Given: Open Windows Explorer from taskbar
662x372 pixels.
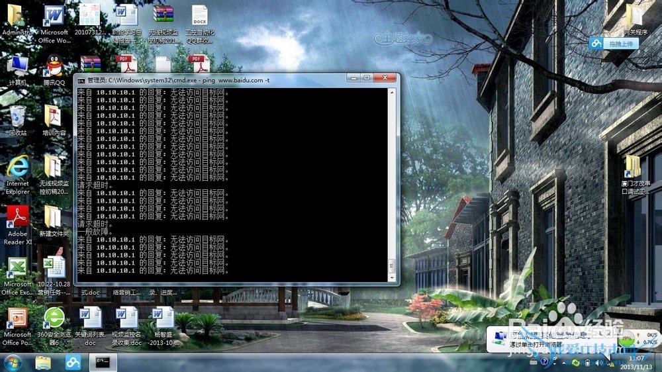Looking at the screenshot, I should pyautogui.click(x=43, y=363).
